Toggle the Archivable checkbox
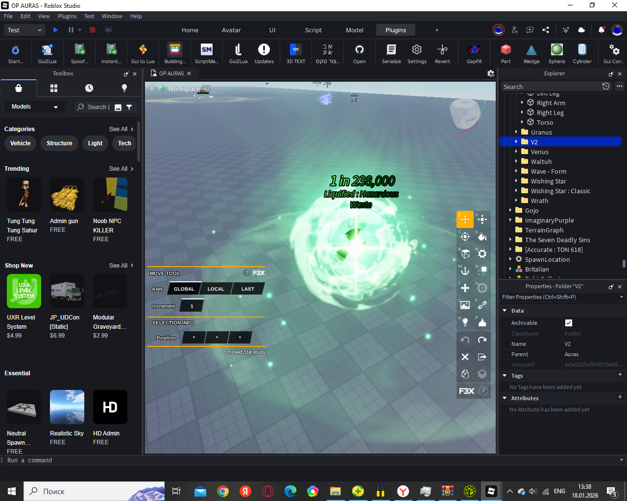Image resolution: width=627 pixels, height=501 pixels. click(x=569, y=323)
